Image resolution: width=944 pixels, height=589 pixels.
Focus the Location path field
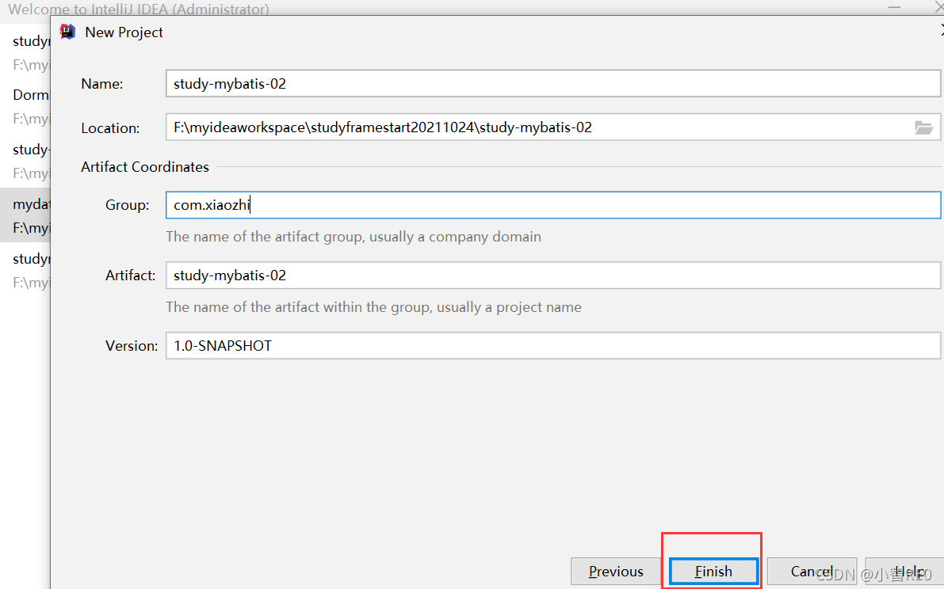[x=539, y=127]
